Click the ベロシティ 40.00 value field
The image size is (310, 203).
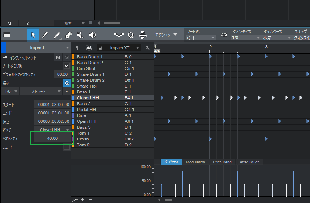[x=52, y=138]
